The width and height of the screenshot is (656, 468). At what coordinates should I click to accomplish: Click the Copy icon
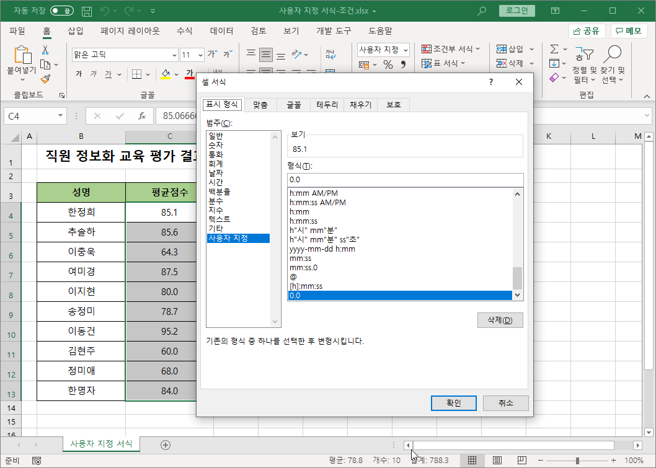pos(45,64)
